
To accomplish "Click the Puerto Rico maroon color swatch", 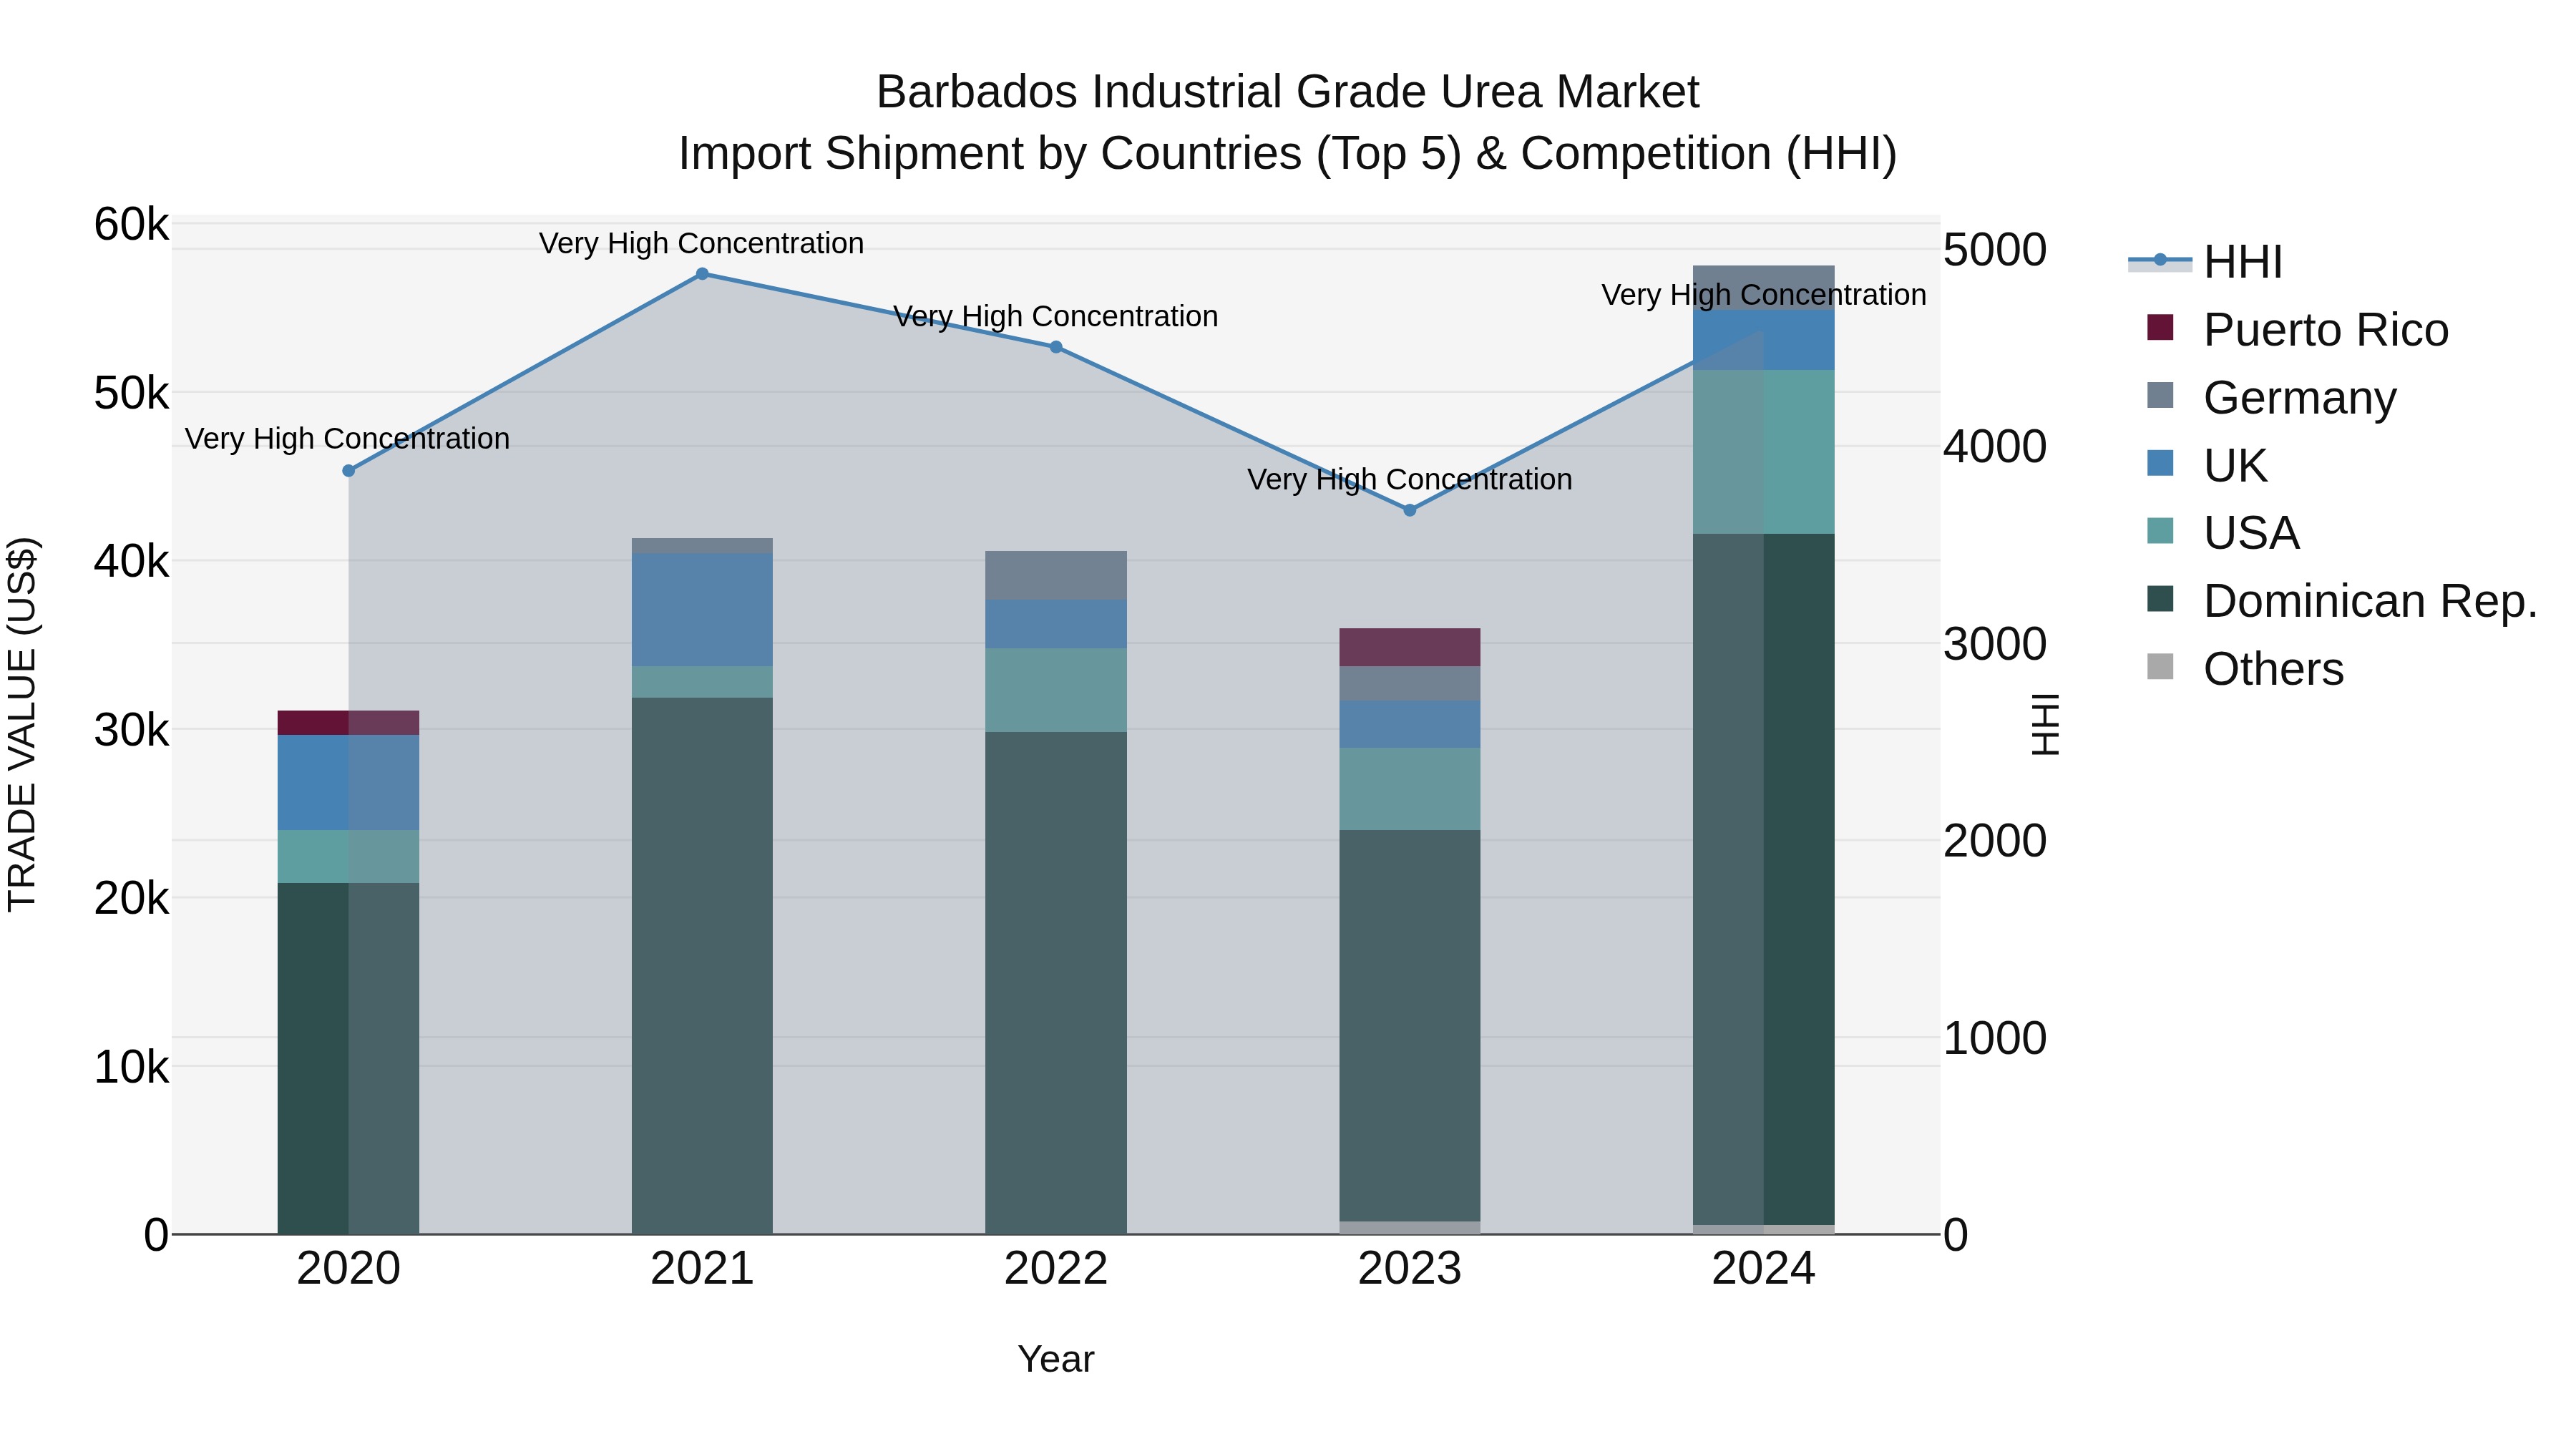I will (2160, 327).
